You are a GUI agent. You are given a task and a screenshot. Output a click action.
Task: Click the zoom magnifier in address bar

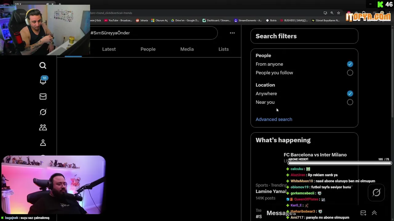click(332, 13)
